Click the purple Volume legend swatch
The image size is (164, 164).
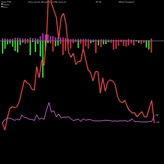[x=2, y=4]
